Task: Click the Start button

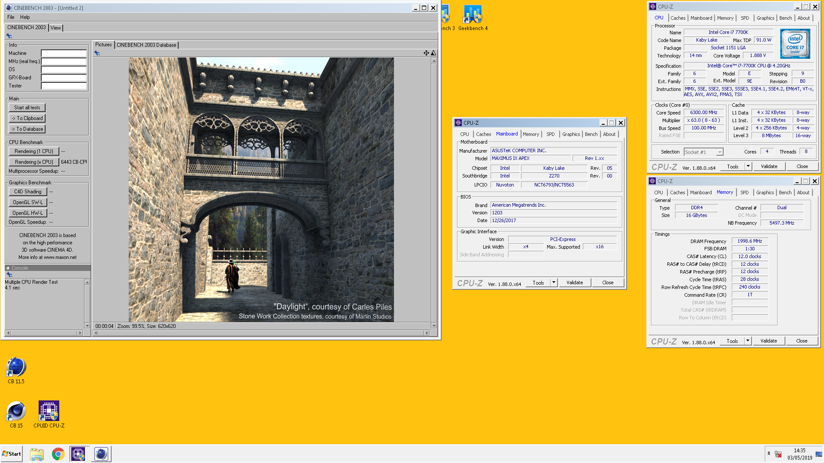Action: [x=12, y=454]
